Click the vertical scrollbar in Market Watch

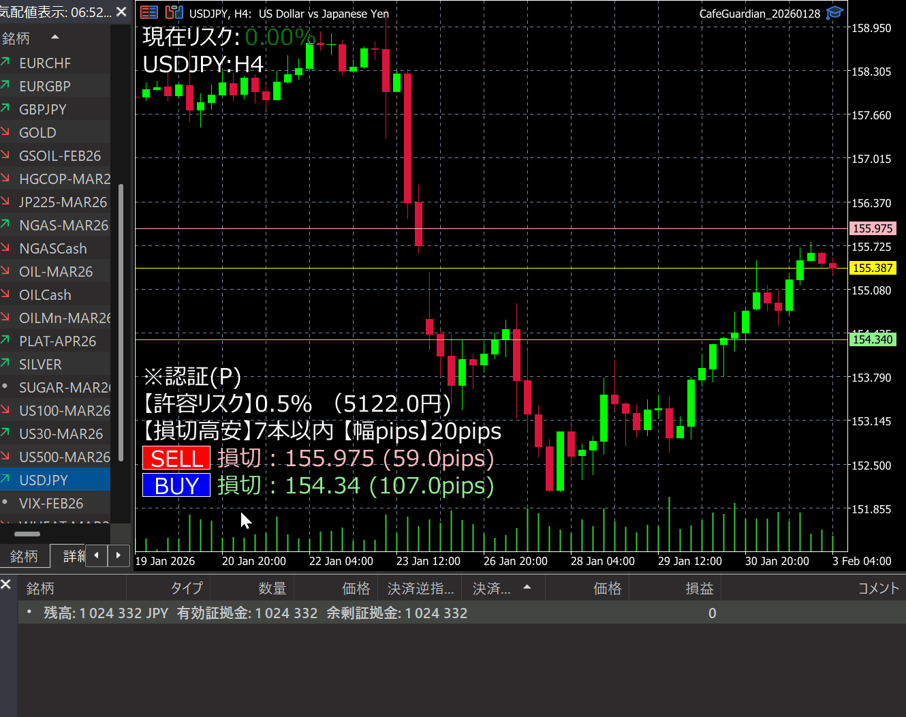click(121, 320)
